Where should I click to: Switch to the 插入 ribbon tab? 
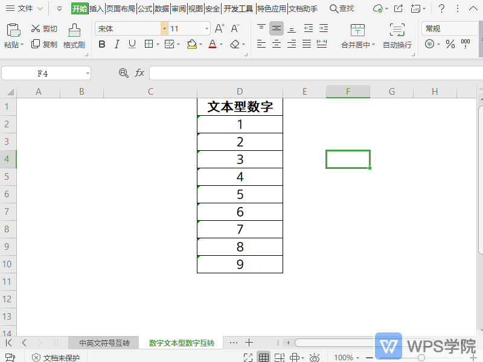pos(96,9)
